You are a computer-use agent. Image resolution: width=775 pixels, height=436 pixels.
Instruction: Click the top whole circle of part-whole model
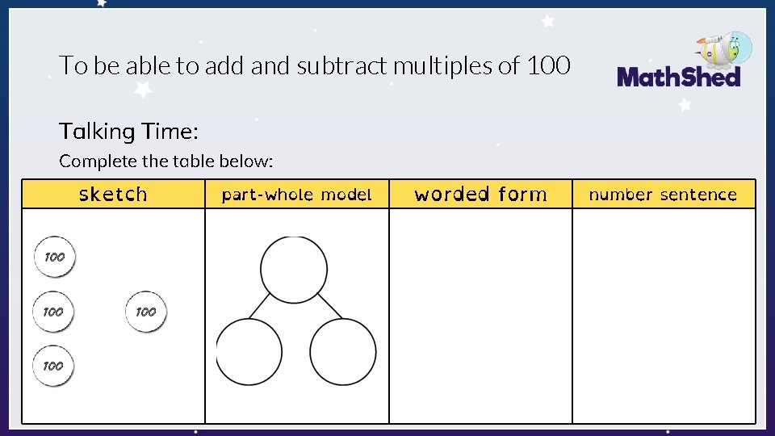point(294,270)
